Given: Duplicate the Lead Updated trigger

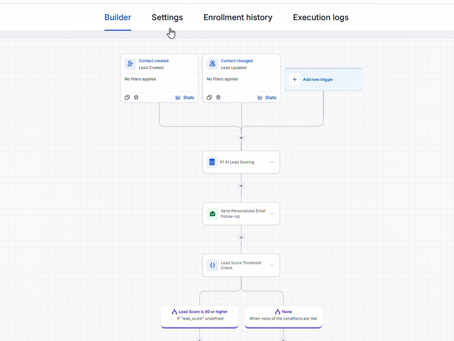Looking at the screenshot, I should tap(209, 97).
